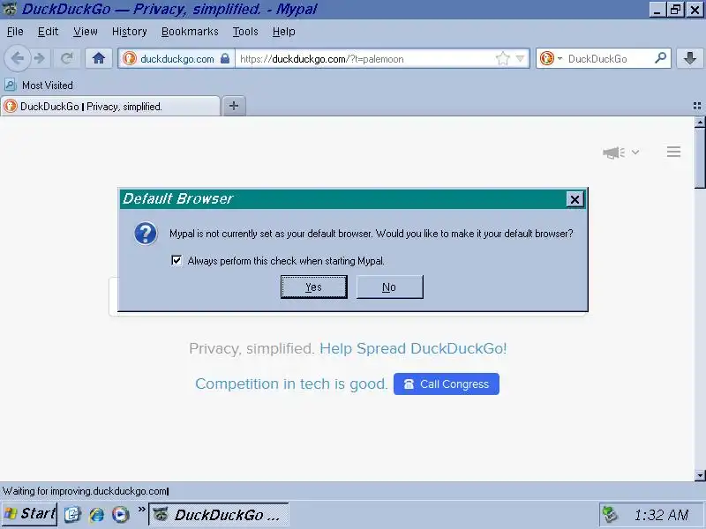
Task: Click the megaphone icon on the DuckDuckGo page
Action: pos(613,153)
